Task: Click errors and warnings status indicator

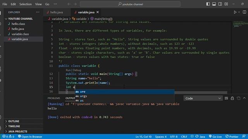Action: (x=8, y=136)
